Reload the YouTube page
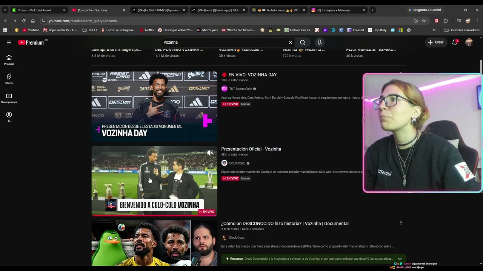 tap(24, 21)
